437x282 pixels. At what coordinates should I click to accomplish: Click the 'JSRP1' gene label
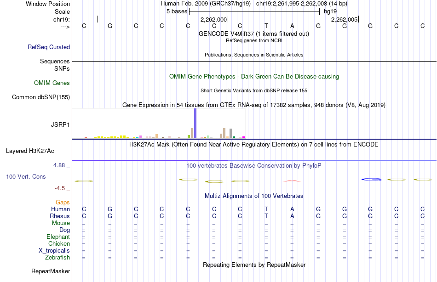60,124
